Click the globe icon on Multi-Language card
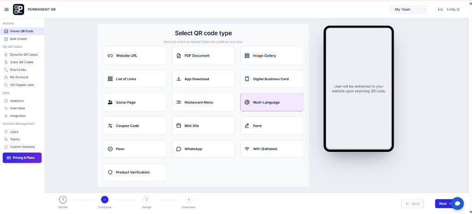 point(247,102)
